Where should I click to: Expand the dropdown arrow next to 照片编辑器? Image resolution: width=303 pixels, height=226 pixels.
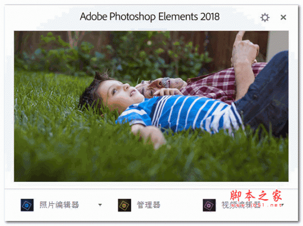click(100, 205)
